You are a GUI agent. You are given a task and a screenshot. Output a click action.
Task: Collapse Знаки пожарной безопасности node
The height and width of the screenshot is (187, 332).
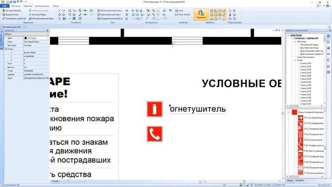288,112
